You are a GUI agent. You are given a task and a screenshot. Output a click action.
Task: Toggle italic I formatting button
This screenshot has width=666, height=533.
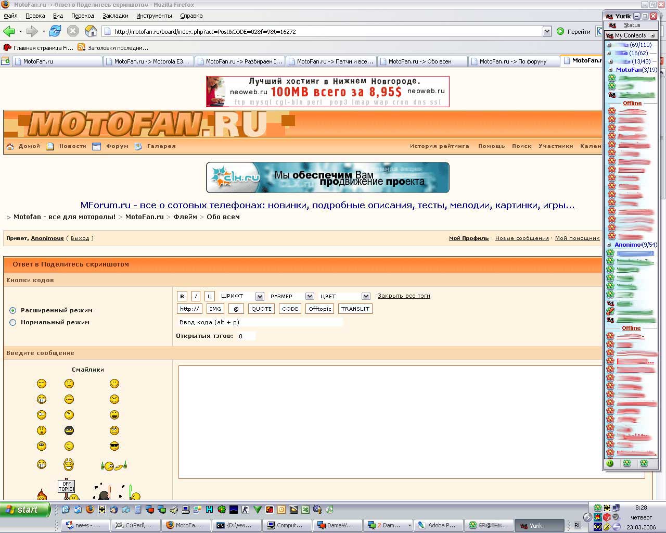click(196, 296)
